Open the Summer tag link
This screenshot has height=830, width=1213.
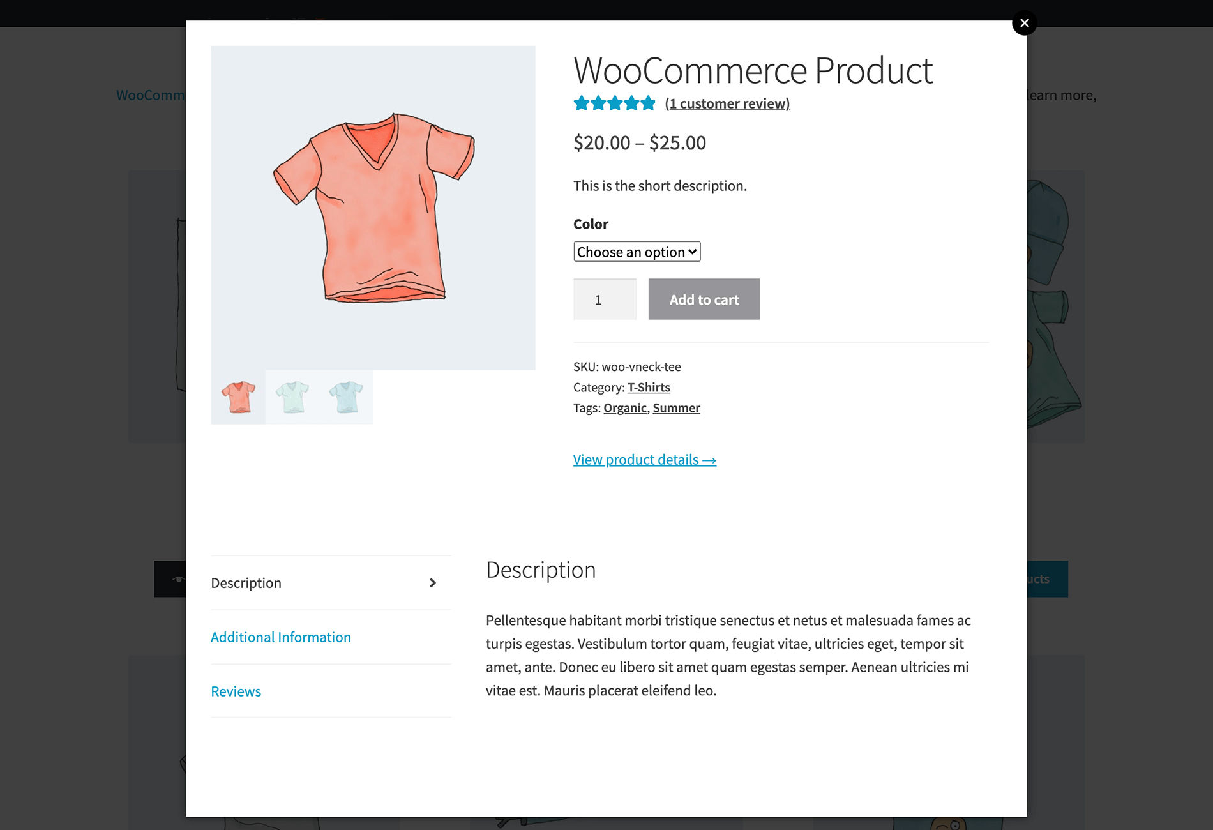click(x=676, y=407)
